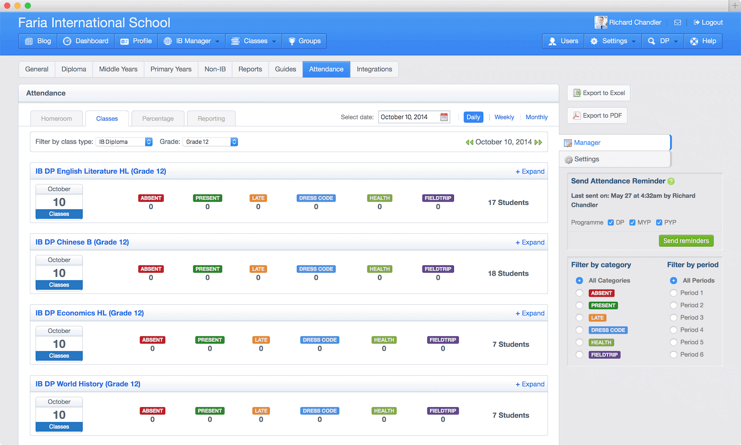Screen dimensions: 741x445
Task: Export attendance to Excel
Action: pyautogui.click(x=599, y=93)
